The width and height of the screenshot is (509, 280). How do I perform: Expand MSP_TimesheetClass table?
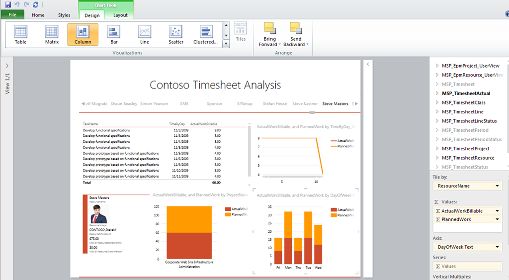(x=437, y=102)
